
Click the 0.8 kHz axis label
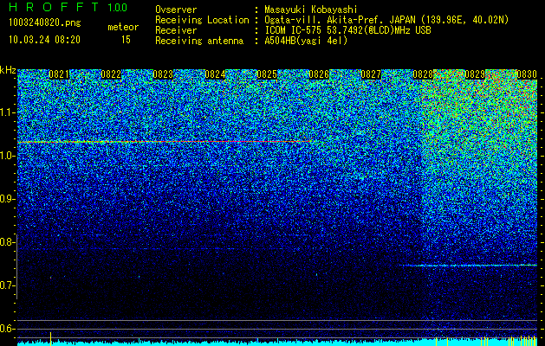click(x=6, y=242)
